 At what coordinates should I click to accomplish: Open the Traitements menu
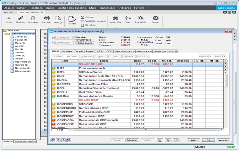point(107,8)
